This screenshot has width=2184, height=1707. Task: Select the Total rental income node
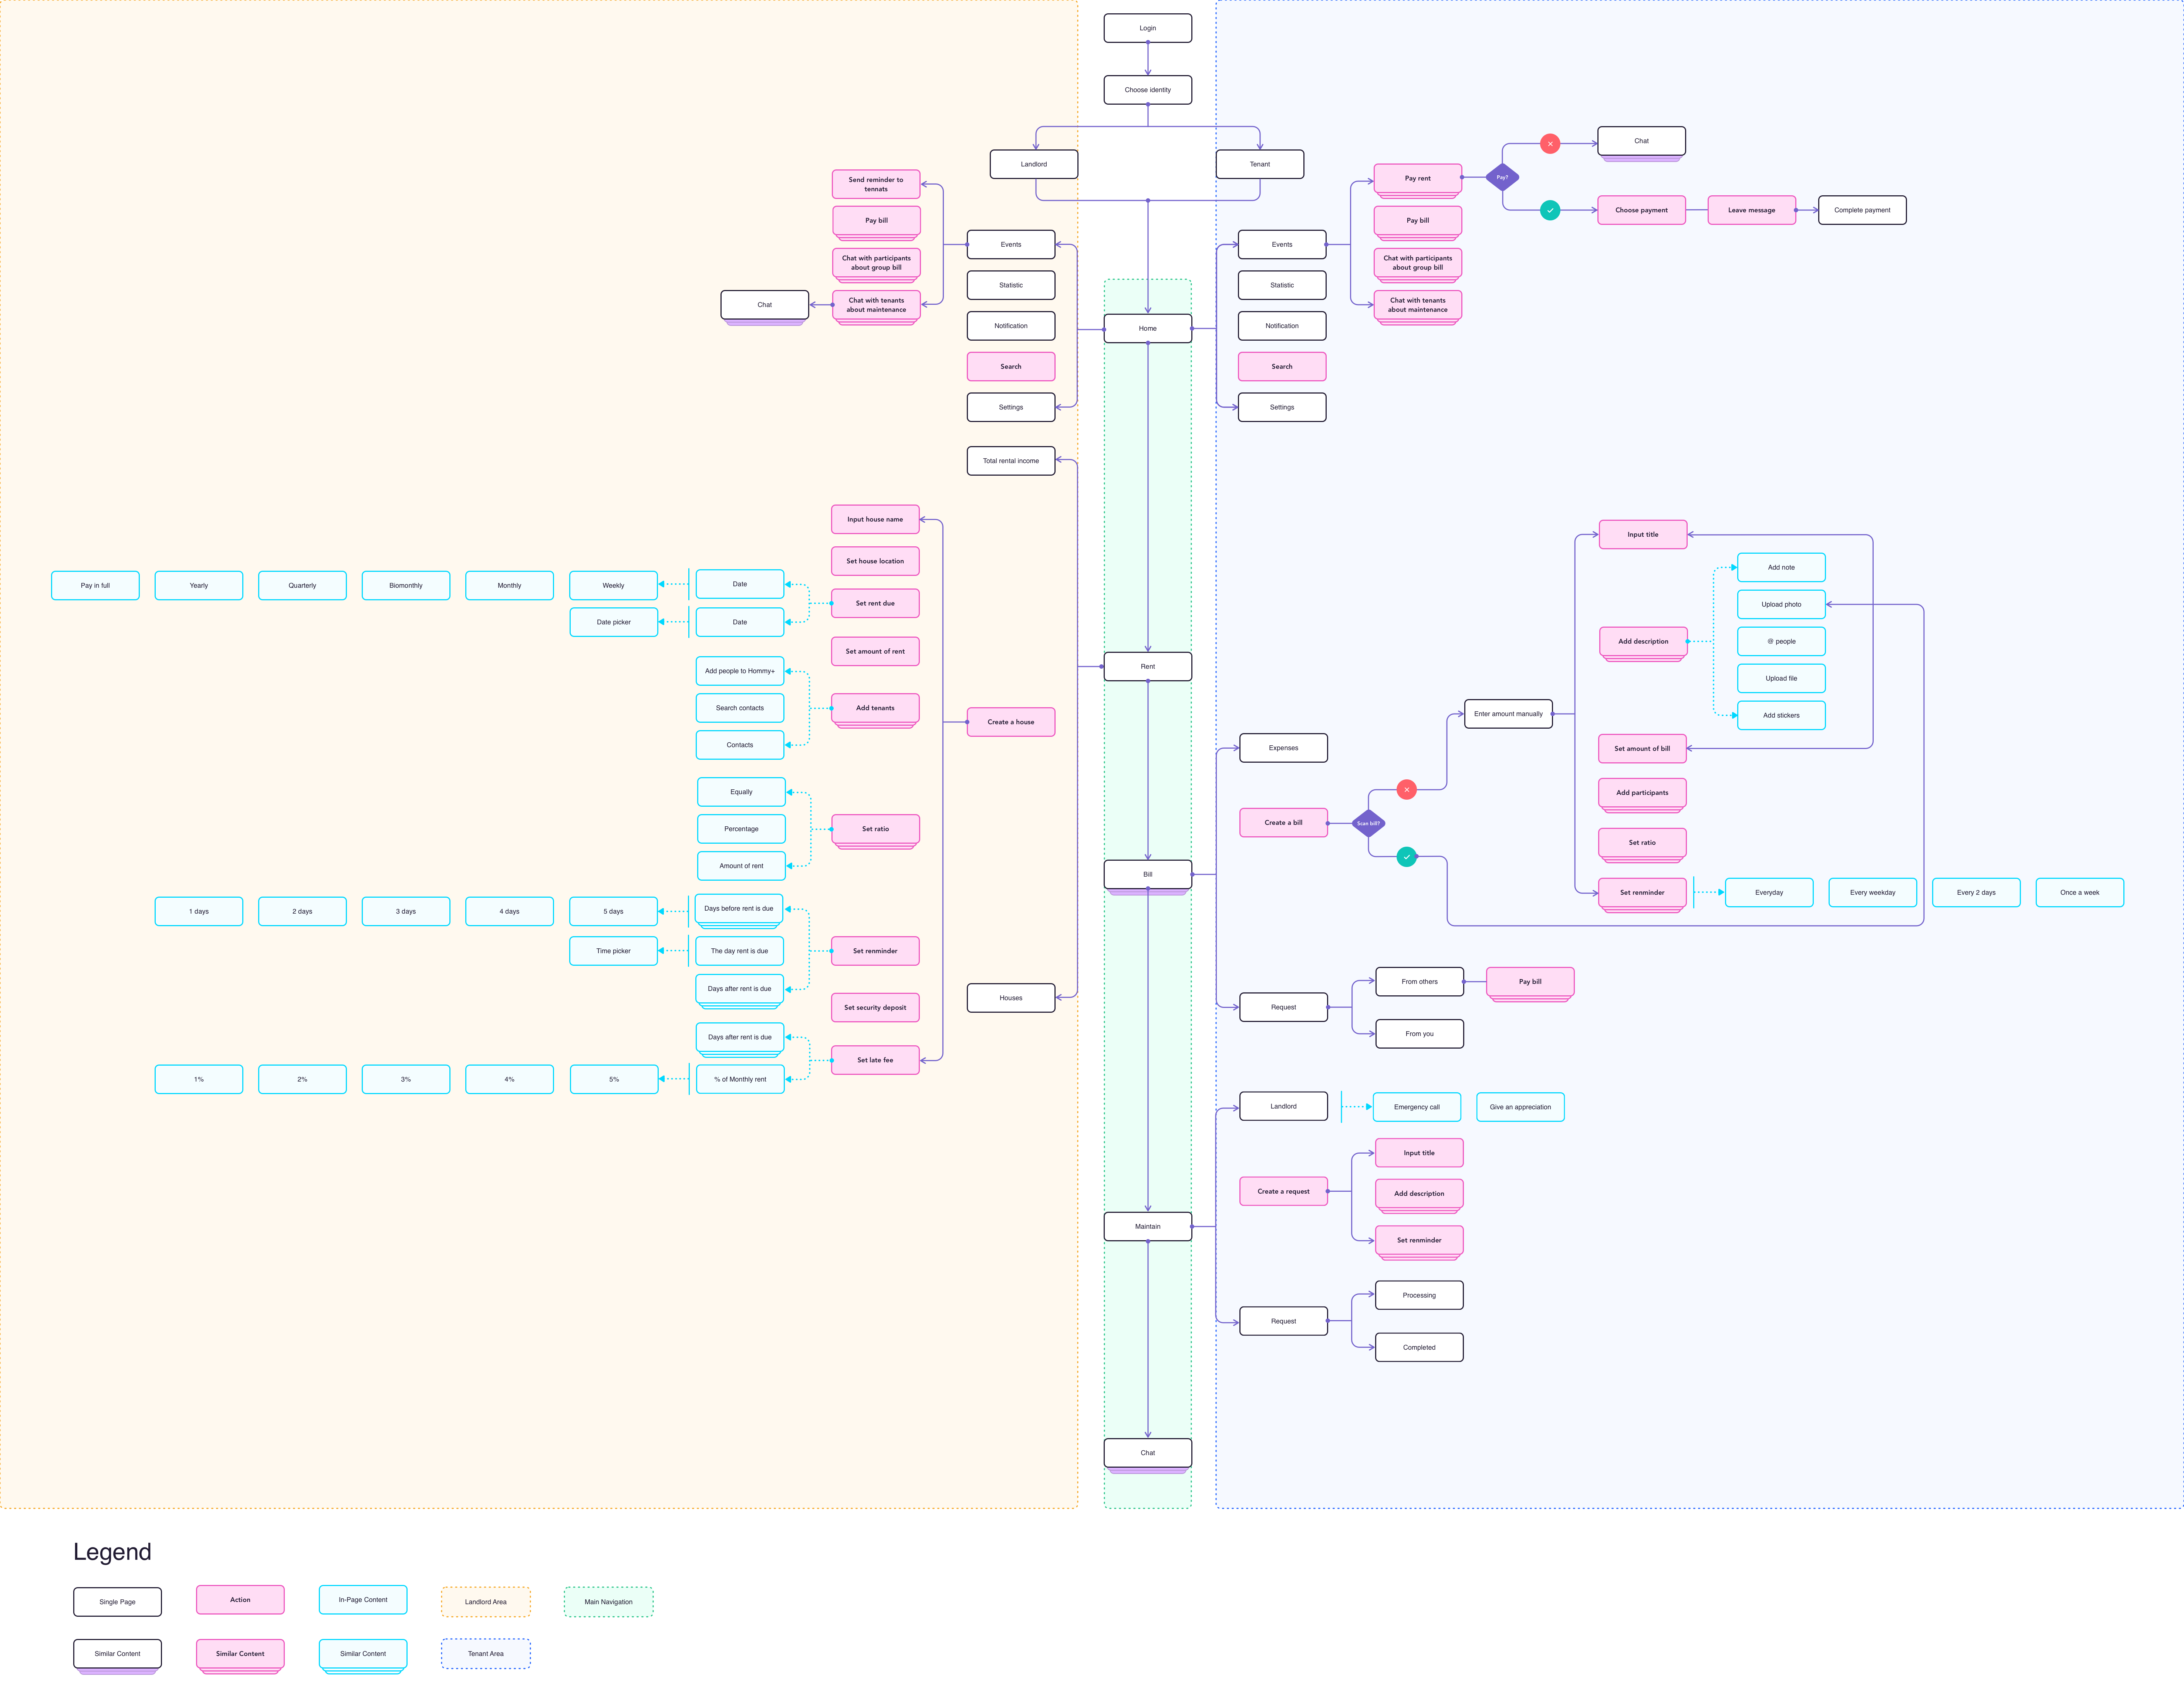tap(1011, 461)
